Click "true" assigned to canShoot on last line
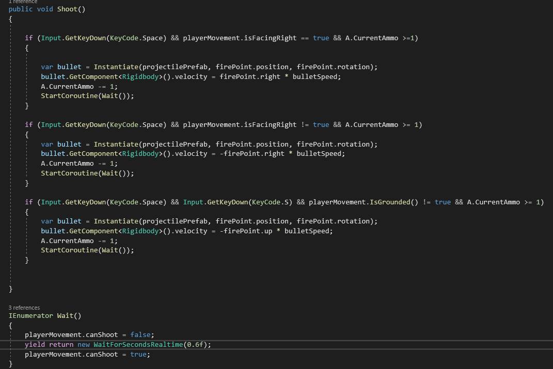The width and height of the screenshot is (553, 369). pyautogui.click(x=138, y=354)
